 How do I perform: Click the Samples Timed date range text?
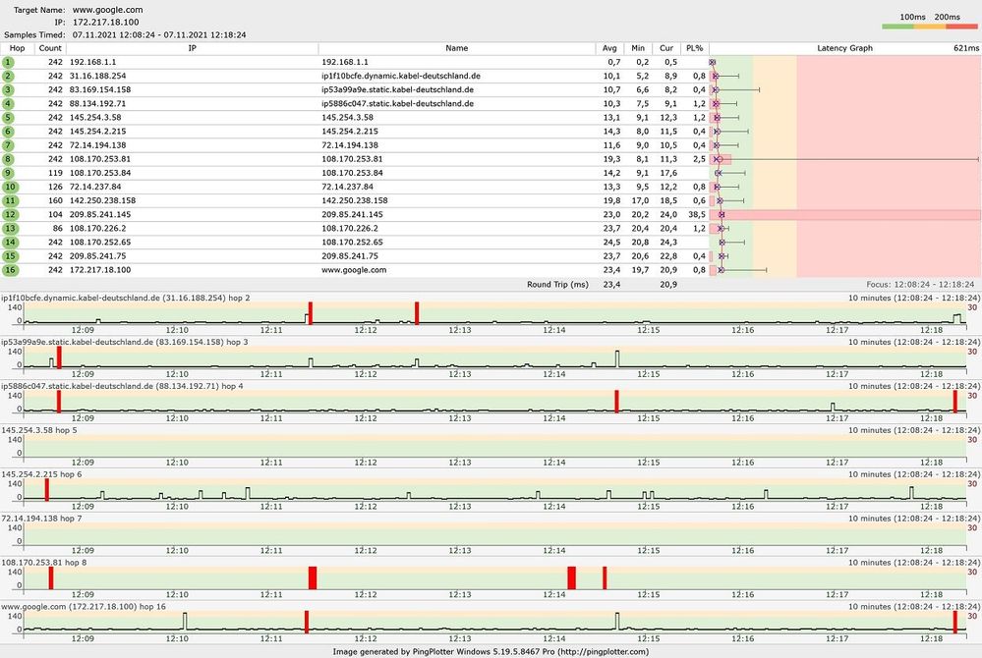(x=159, y=35)
